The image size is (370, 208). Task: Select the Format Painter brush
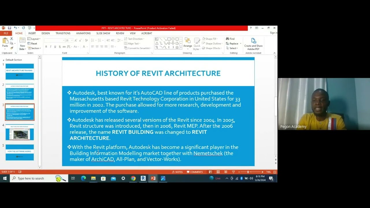coord(12,48)
